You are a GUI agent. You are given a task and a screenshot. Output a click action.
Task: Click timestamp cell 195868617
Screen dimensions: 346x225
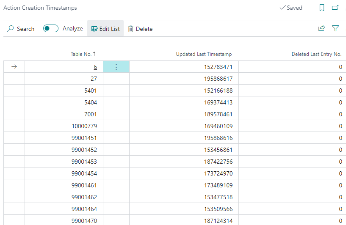[216, 79]
